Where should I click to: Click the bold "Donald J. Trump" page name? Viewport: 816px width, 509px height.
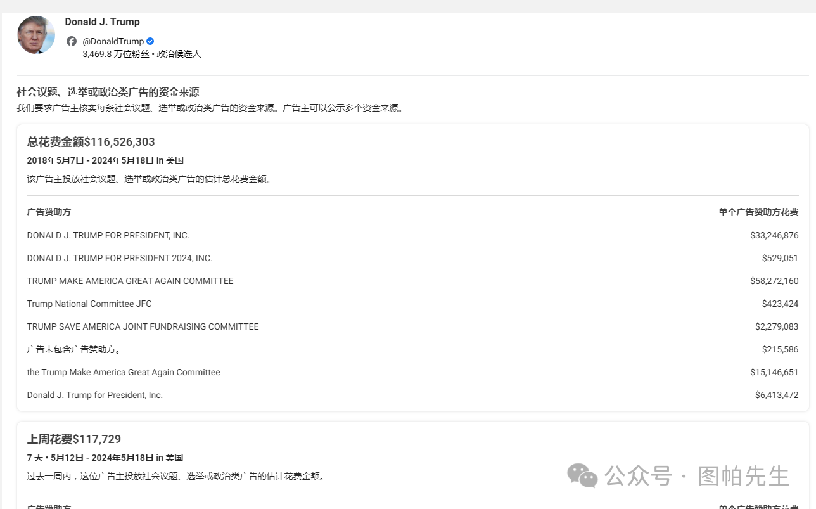pos(102,22)
